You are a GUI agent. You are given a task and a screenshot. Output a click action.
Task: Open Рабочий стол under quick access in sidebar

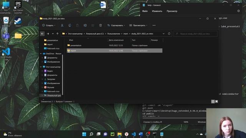53,49
